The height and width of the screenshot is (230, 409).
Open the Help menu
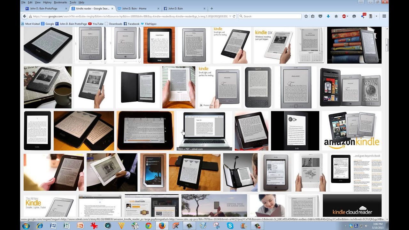pos(81,2)
